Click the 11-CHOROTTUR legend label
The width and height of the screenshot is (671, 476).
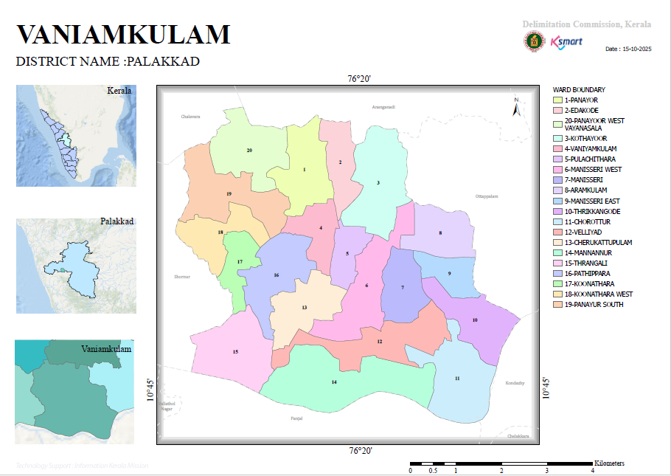(x=588, y=222)
